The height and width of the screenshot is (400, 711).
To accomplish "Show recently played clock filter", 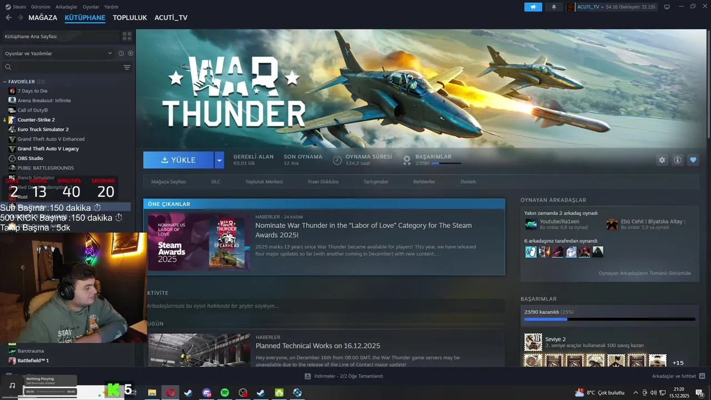I will click(x=121, y=53).
